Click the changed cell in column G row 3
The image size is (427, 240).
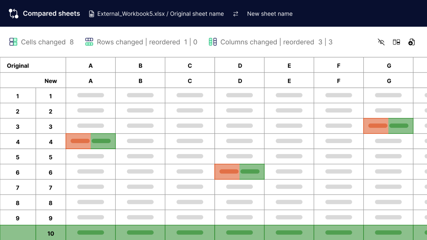388,126
